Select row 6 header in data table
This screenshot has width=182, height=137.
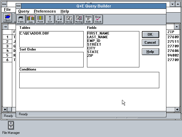tap(7, 60)
